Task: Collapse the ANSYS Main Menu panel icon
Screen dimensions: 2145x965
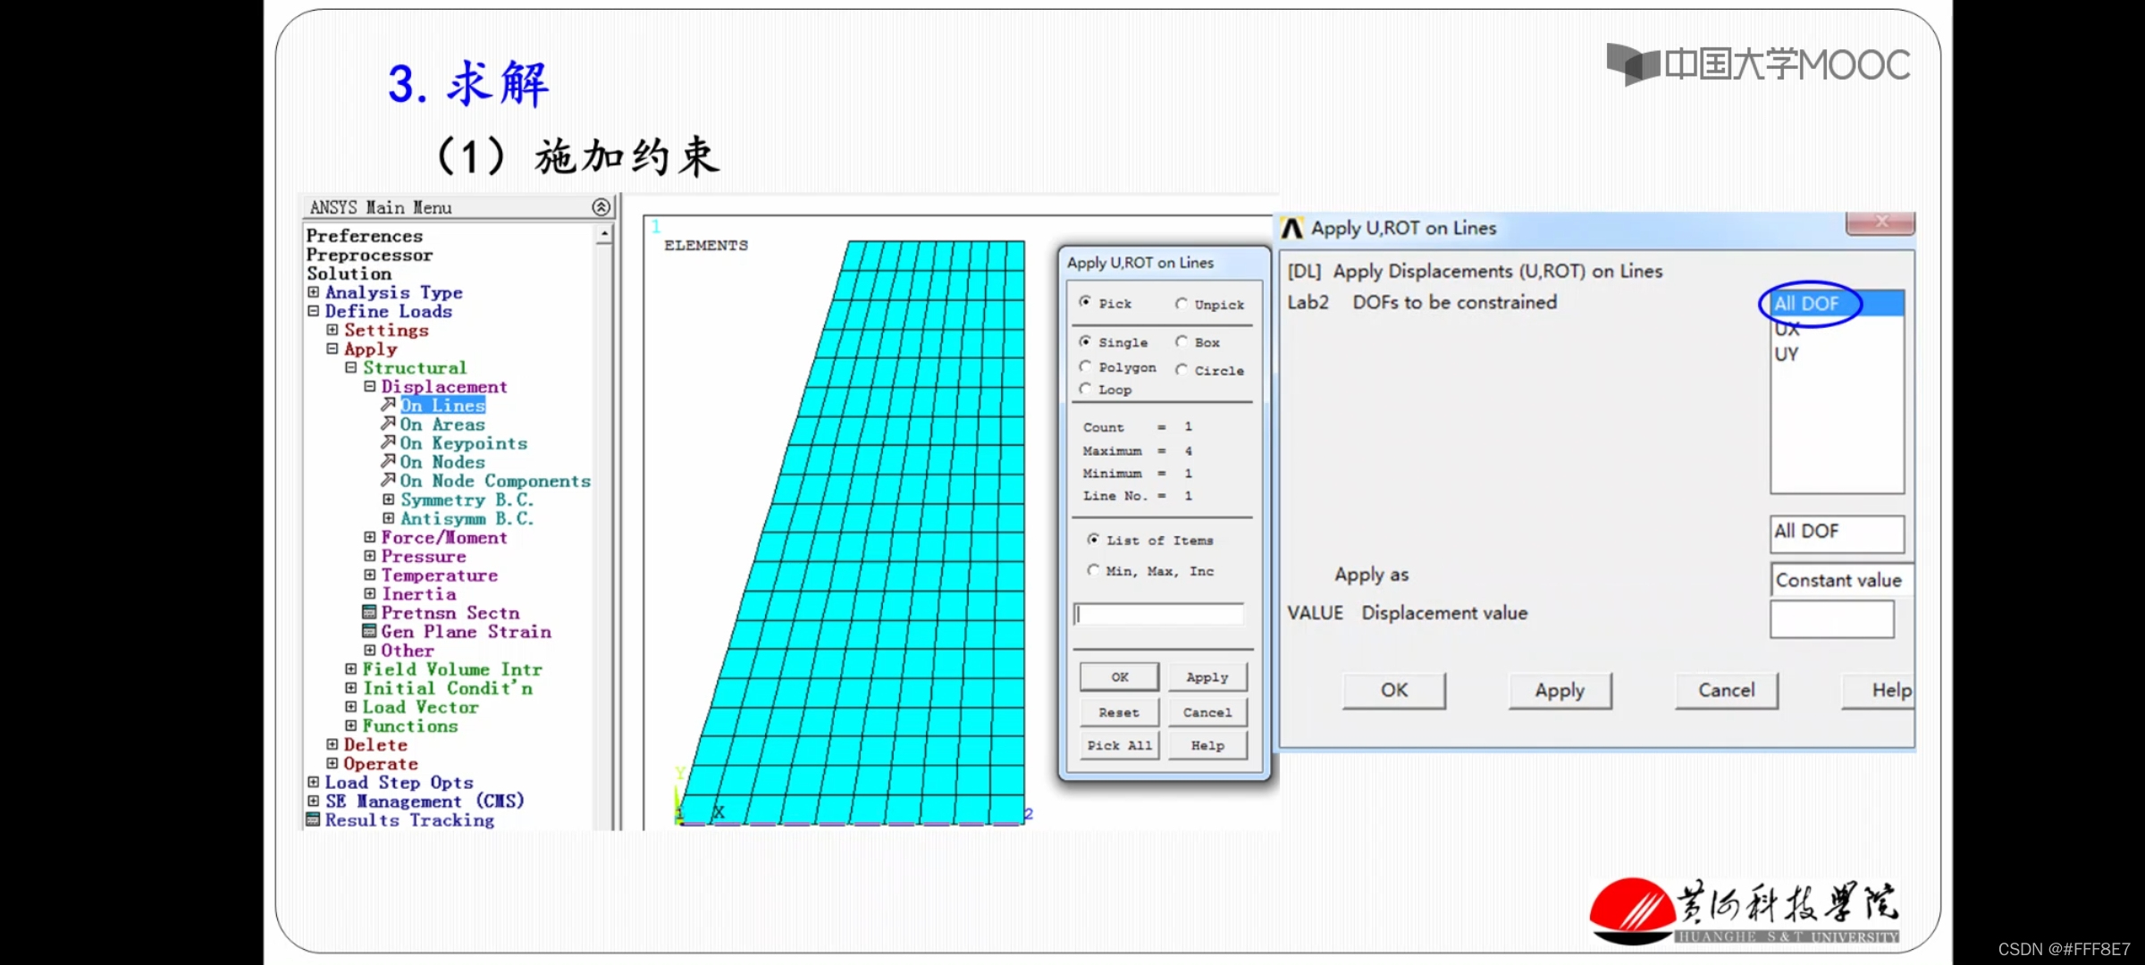Action: pyautogui.click(x=601, y=207)
